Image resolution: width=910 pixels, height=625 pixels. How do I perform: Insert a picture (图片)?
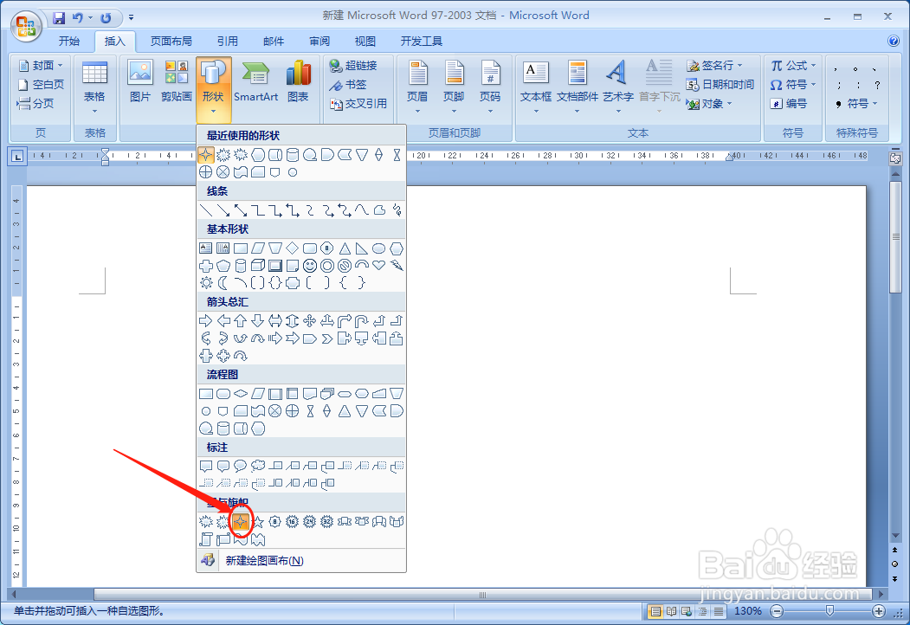click(140, 82)
